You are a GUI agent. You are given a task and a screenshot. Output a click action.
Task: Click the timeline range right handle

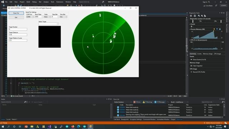[x=221, y=21]
